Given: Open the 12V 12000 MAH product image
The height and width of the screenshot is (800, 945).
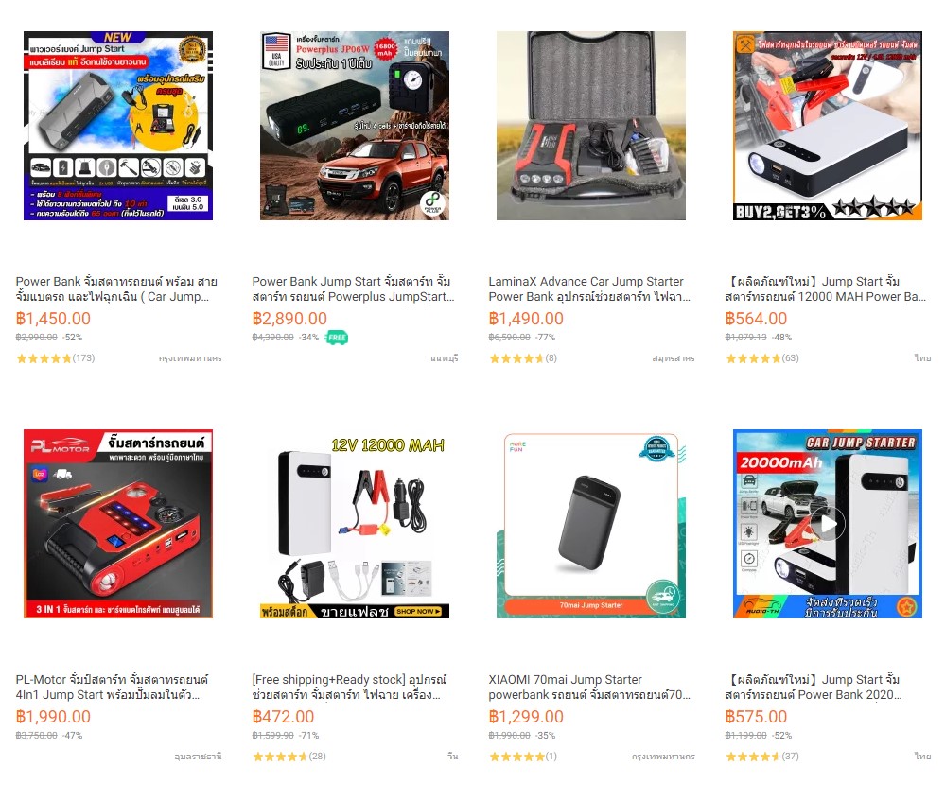Looking at the screenshot, I should (x=355, y=524).
